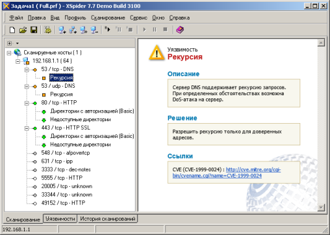Open the Справка menu
This screenshot has height=235, width=330.
coord(180,18)
